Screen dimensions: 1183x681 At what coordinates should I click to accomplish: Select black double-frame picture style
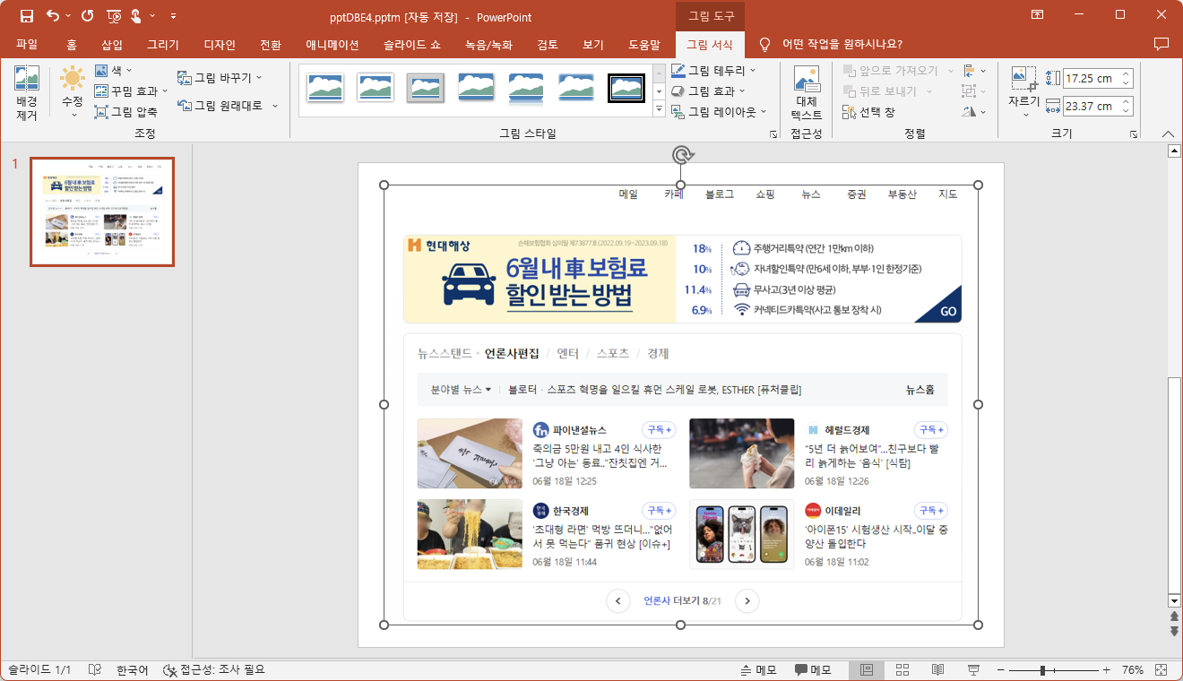pyautogui.click(x=626, y=88)
